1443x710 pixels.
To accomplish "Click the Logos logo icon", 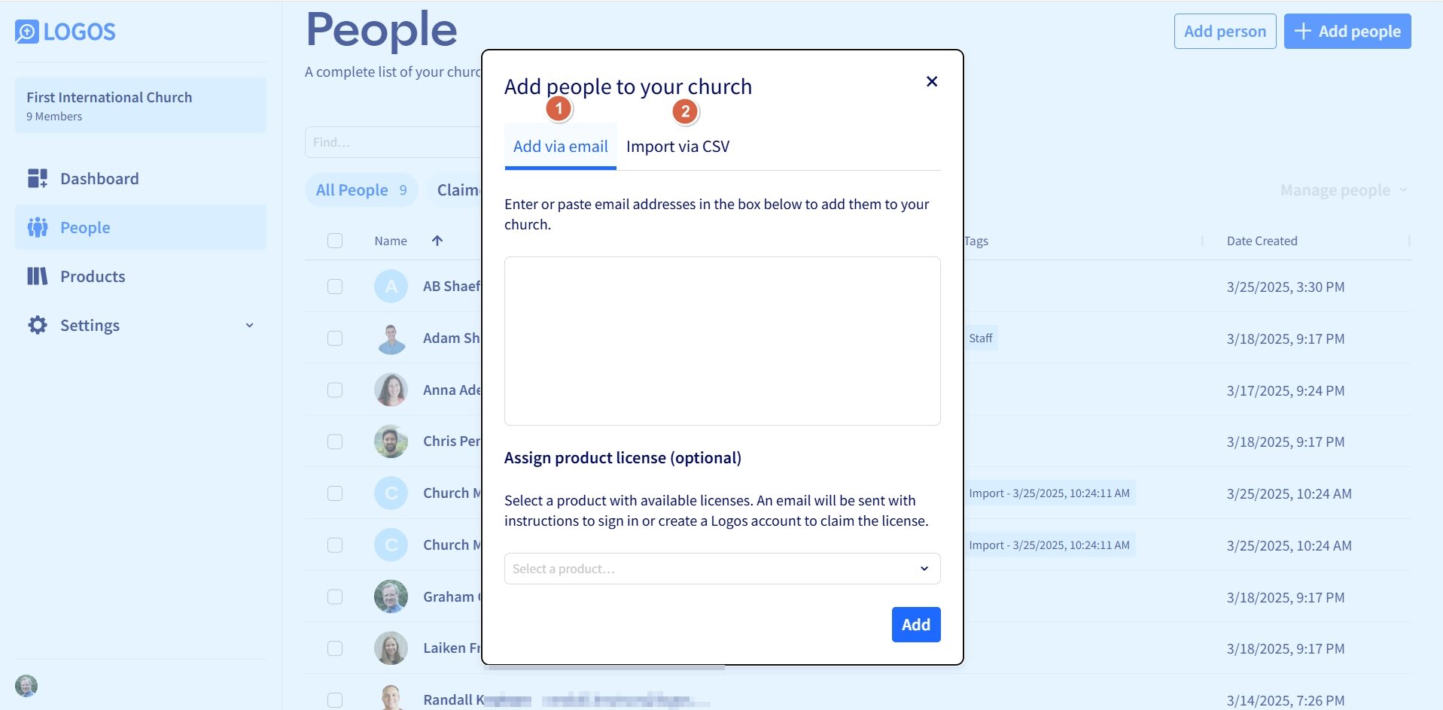I will click(26, 32).
